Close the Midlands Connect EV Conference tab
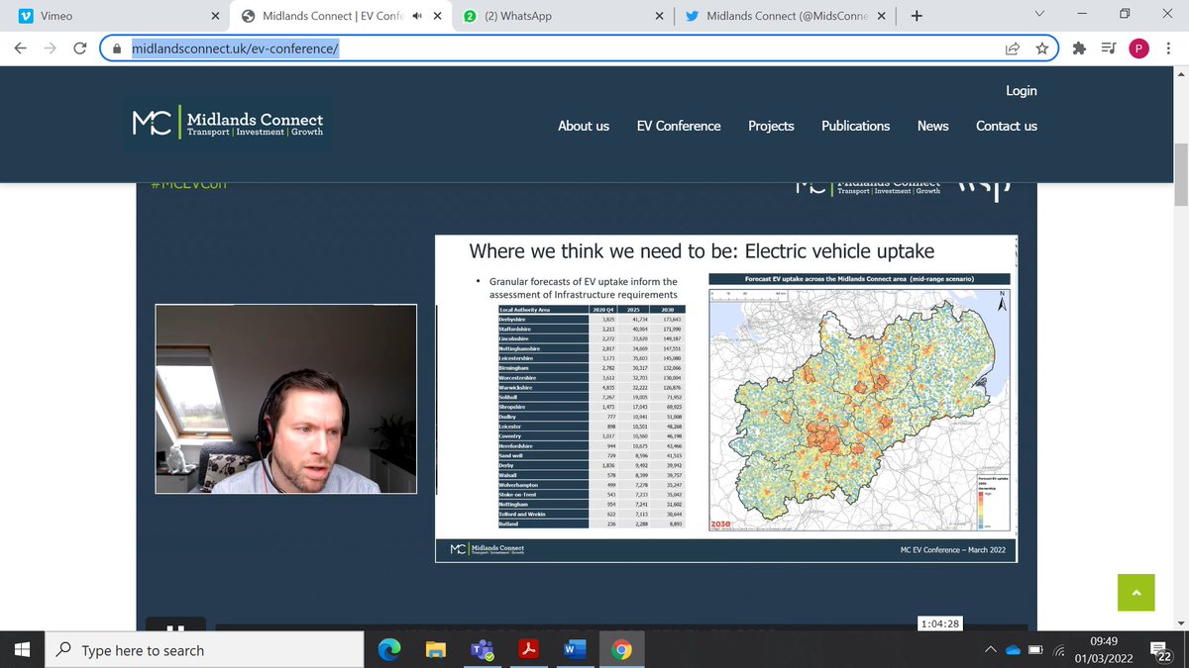The image size is (1189, 668). point(437,16)
